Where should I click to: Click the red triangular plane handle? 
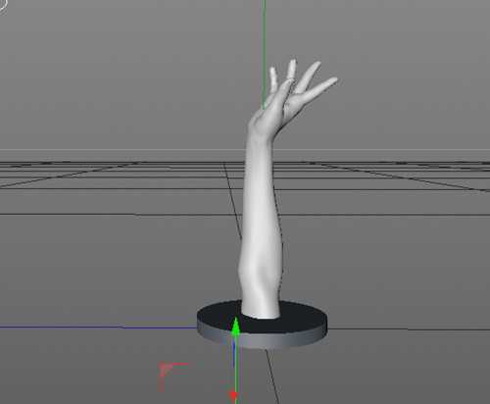[x=167, y=371]
